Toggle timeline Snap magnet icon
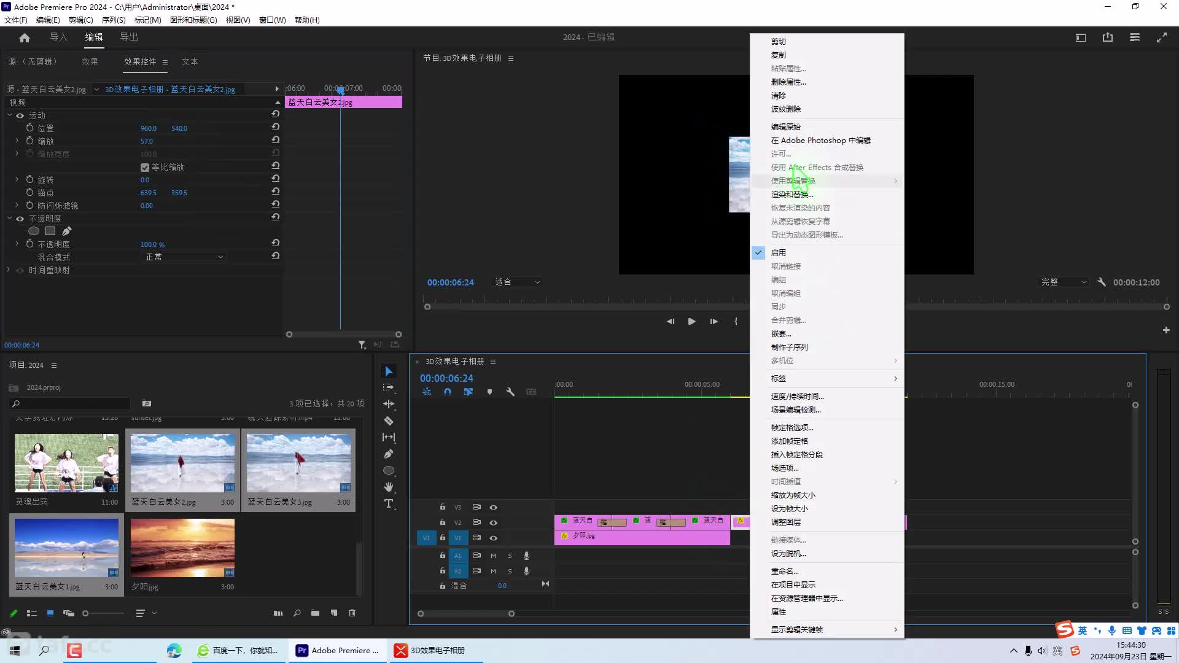Viewport: 1179px width, 663px height. (448, 392)
